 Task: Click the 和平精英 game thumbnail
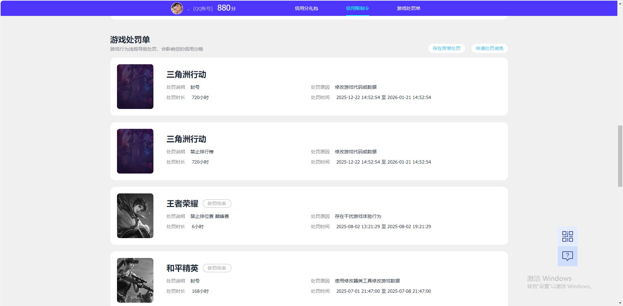(135, 280)
